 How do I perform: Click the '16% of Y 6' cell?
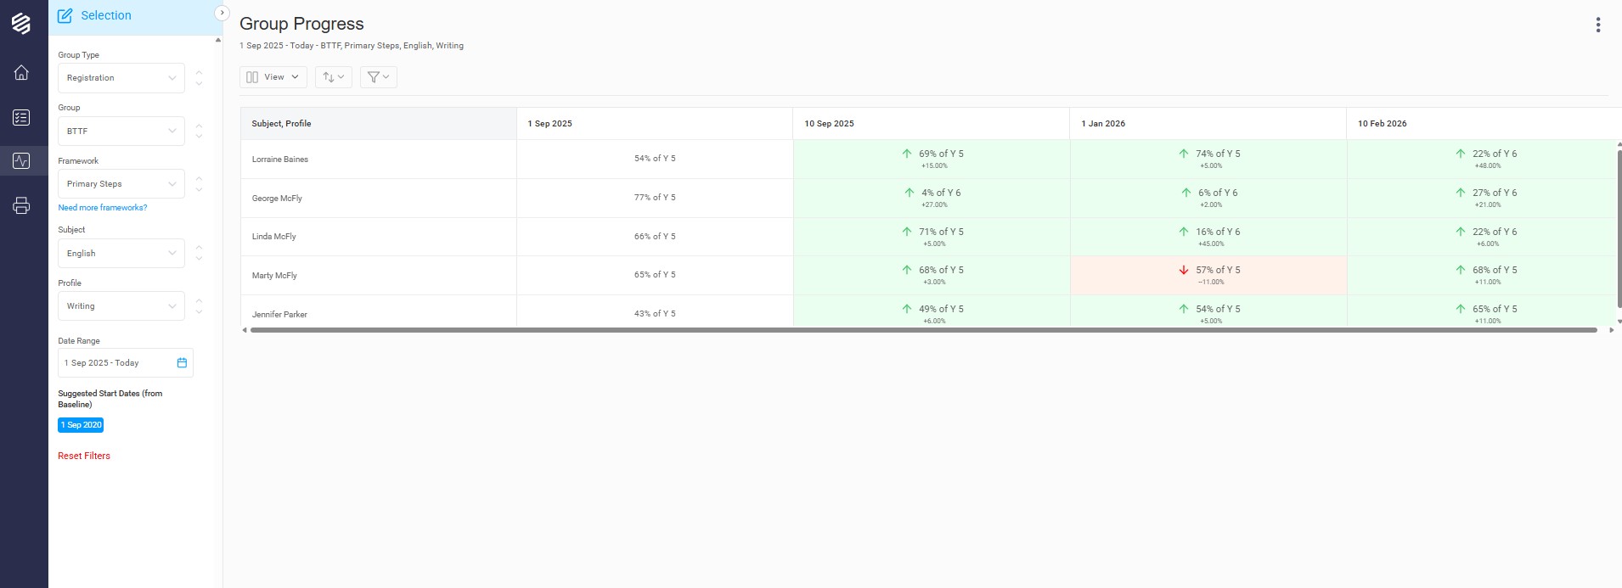pyautogui.click(x=1208, y=237)
